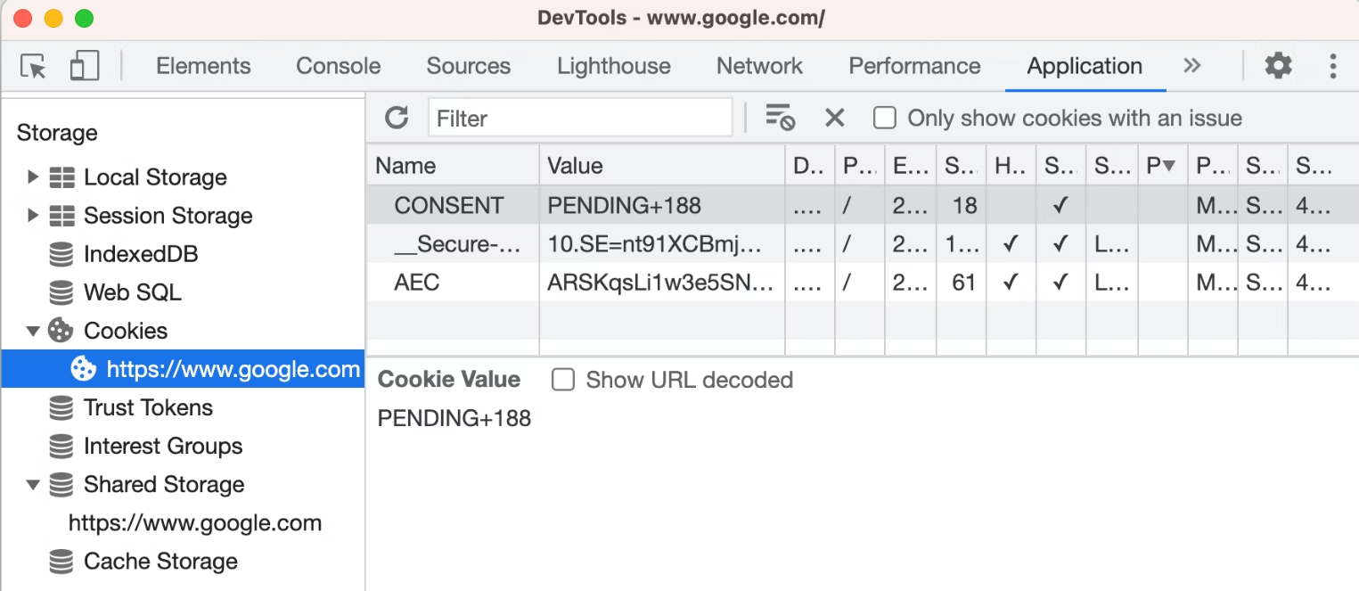Image resolution: width=1359 pixels, height=591 pixels.
Task: Click the inspect element picker icon
Action: click(x=33, y=66)
